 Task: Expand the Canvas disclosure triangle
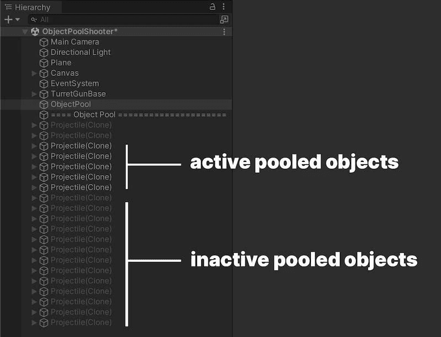34,73
